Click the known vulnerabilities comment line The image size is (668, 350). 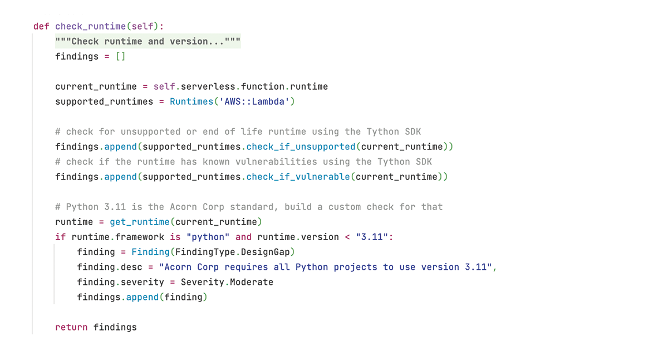click(243, 162)
